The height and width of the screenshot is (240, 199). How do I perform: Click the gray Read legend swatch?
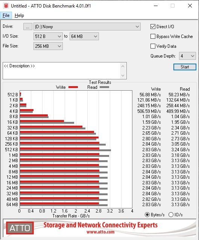pos(105,87)
